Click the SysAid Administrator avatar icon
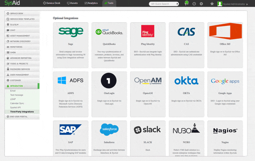 220,4
